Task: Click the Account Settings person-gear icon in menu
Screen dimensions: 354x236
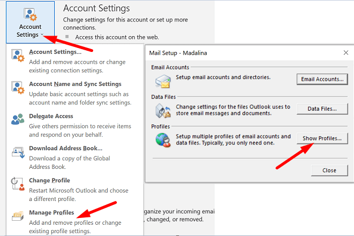Action: [x=18, y=55]
